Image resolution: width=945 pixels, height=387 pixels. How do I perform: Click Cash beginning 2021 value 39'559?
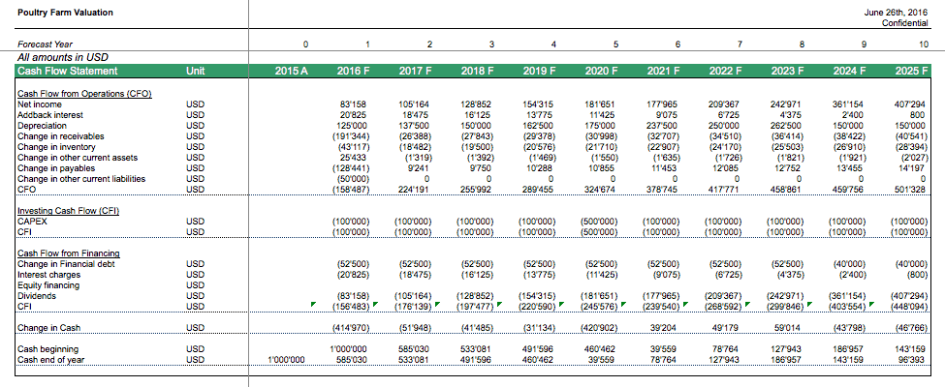pos(666,349)
